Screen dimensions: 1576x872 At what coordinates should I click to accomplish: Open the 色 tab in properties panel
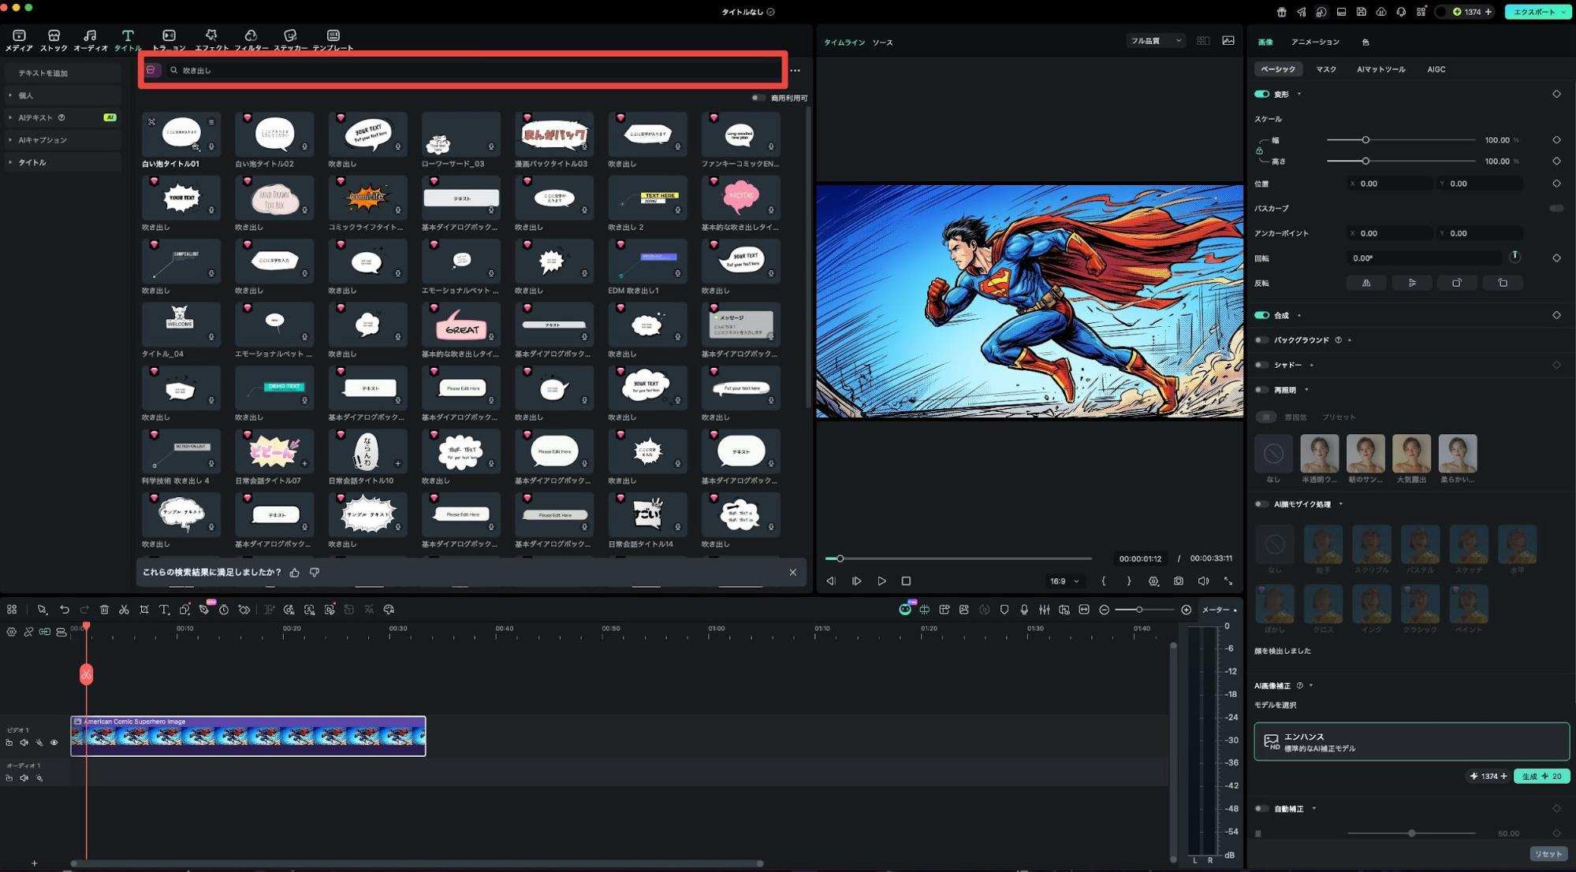(1365, 42)
